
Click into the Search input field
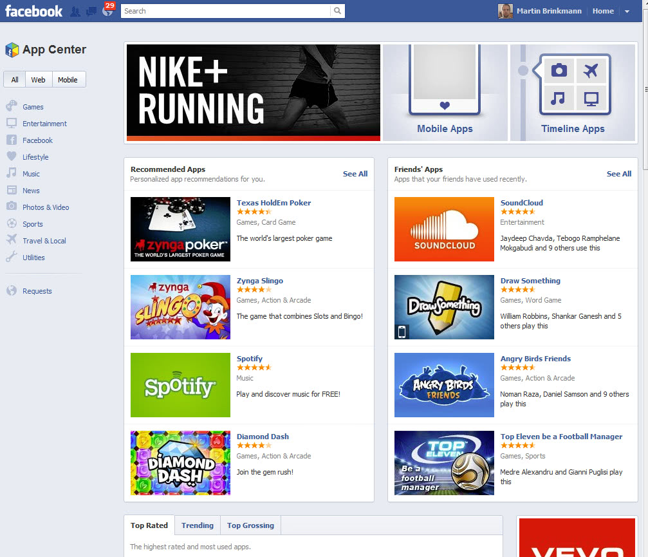coord(226,11)
